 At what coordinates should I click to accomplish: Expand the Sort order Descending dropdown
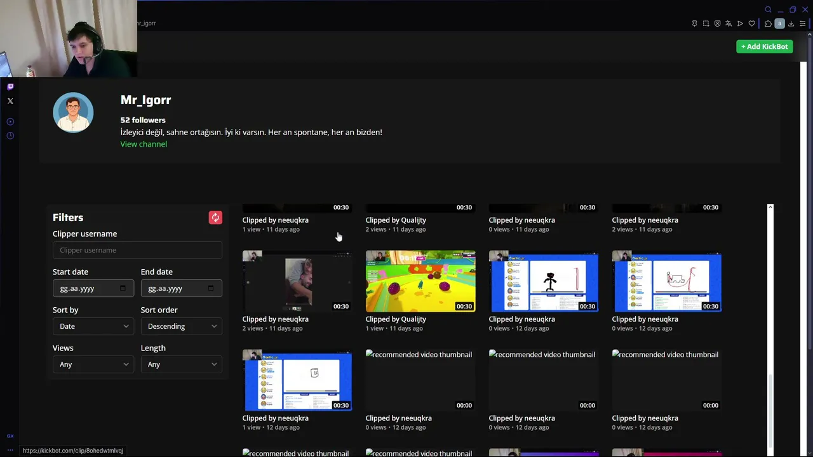tap(182, 326)
